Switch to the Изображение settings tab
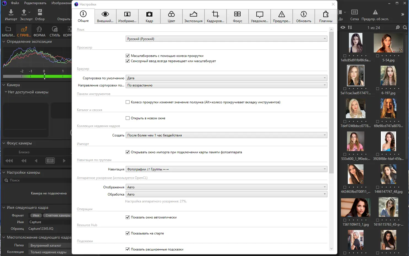Image resolution: width=409 pixels, height=256 pixels. pyautogui.click(x=127, y=16)
